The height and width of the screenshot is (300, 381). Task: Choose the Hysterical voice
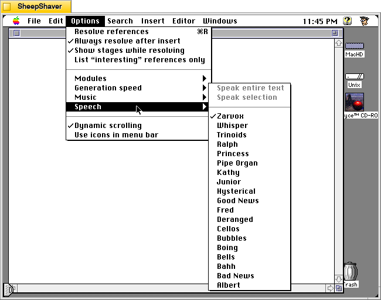250,191
